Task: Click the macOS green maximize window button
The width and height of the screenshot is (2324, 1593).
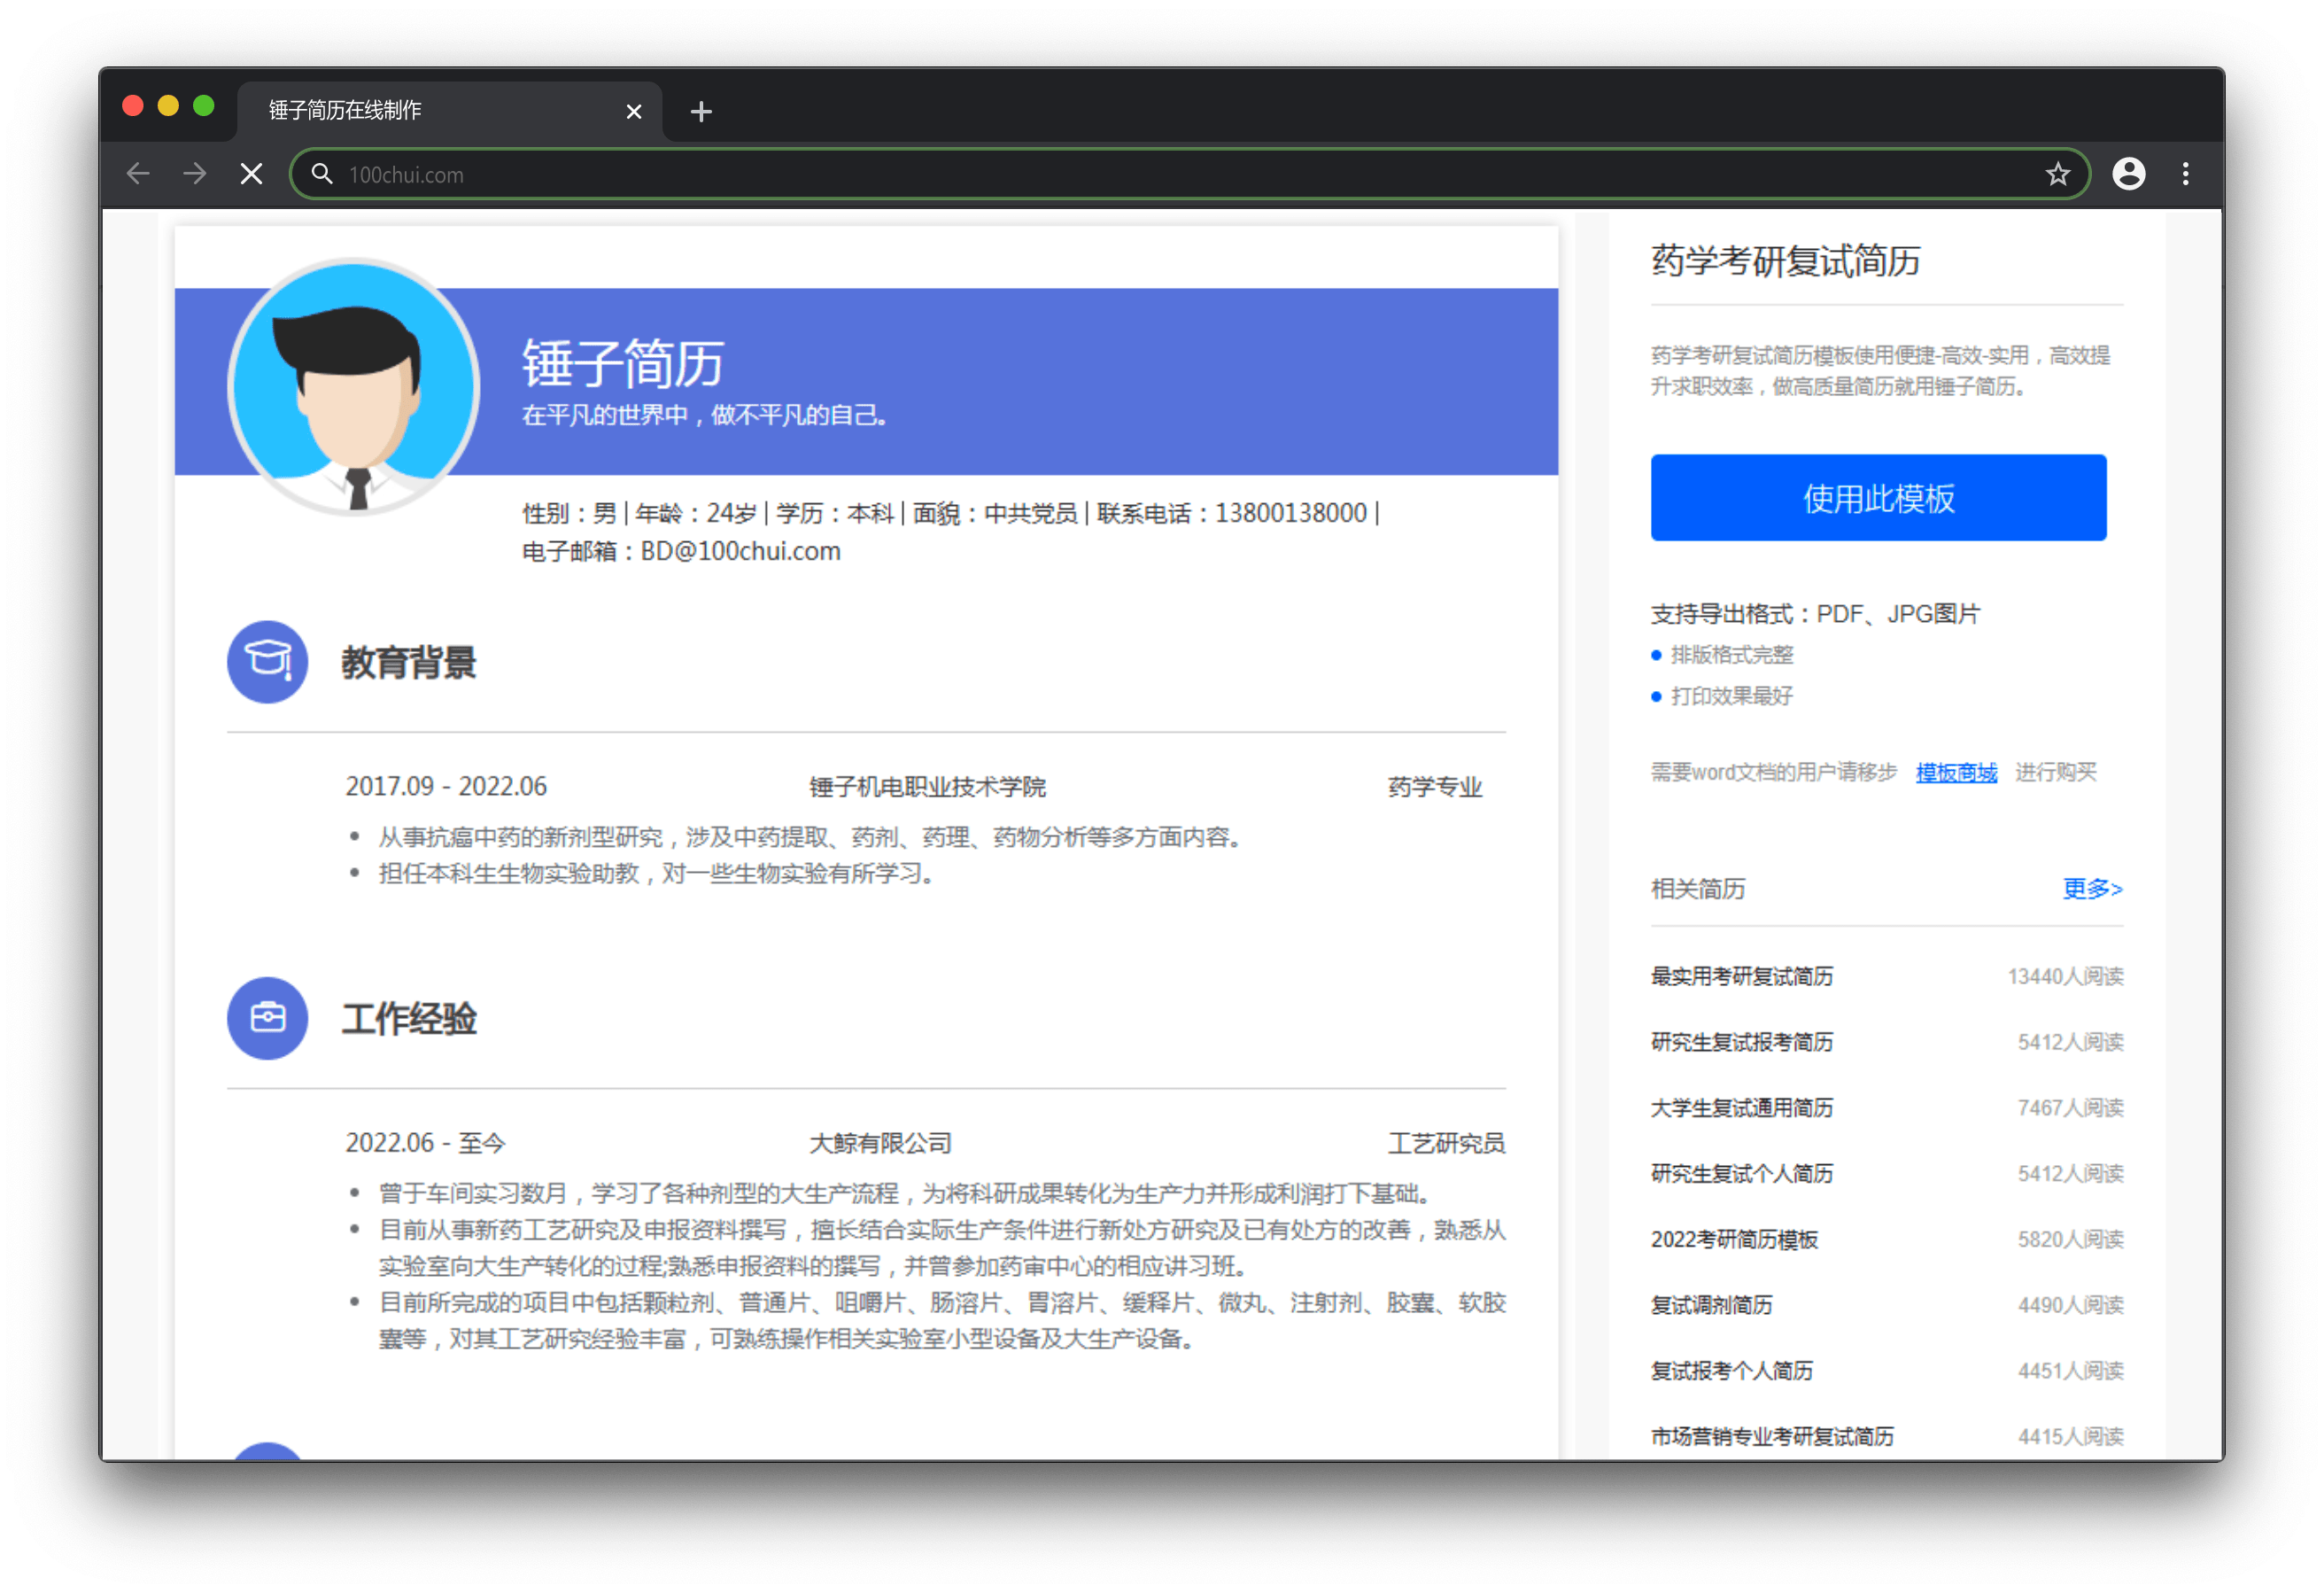Action: (204, 105)
